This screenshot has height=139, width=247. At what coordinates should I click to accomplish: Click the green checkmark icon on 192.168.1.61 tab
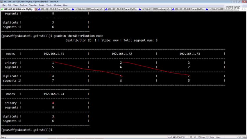coord(2,9)
